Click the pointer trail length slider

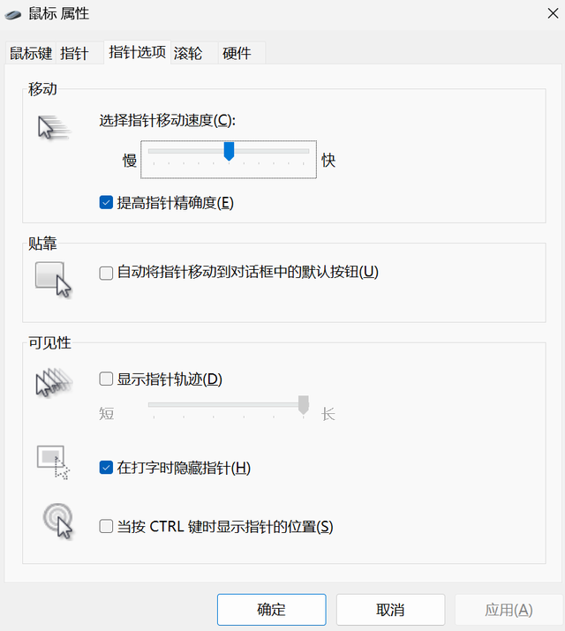(x=303, y=405)
